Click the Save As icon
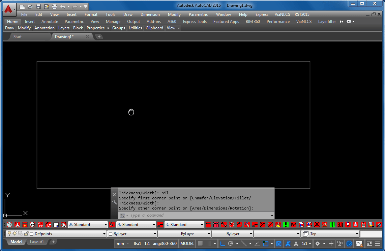The image size is (385, 251). click(x=47, y=7)
